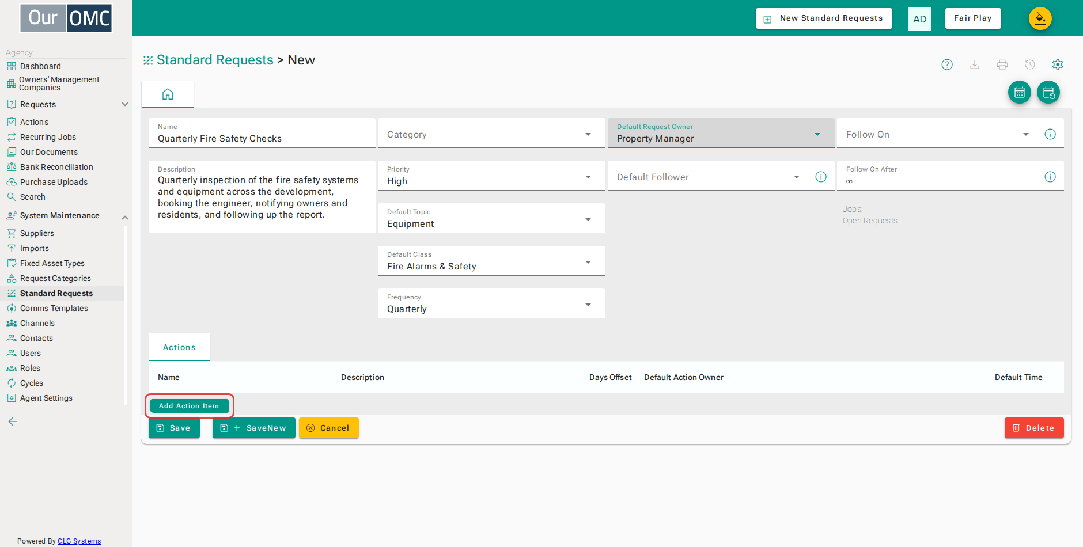Open Recurring Jobs in sidebar
The height and width of the screenshot is (547, 1083).
tap(48, 137)
